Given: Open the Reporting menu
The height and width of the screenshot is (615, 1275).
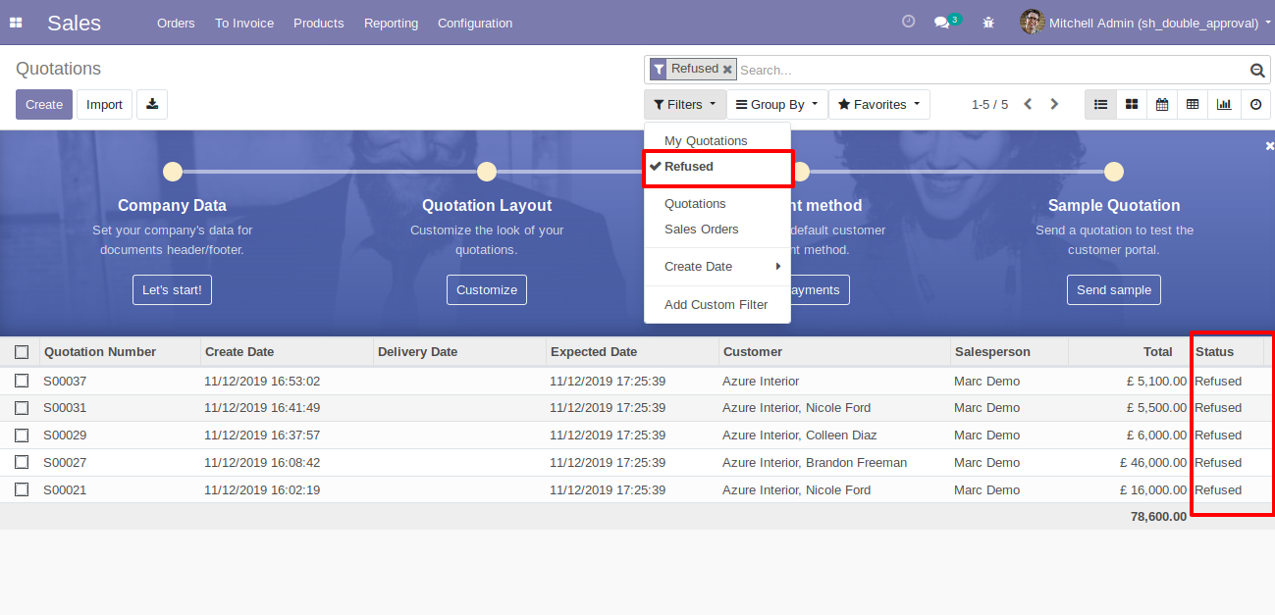Looking at the screenshot, I should [x=391, y=23].
